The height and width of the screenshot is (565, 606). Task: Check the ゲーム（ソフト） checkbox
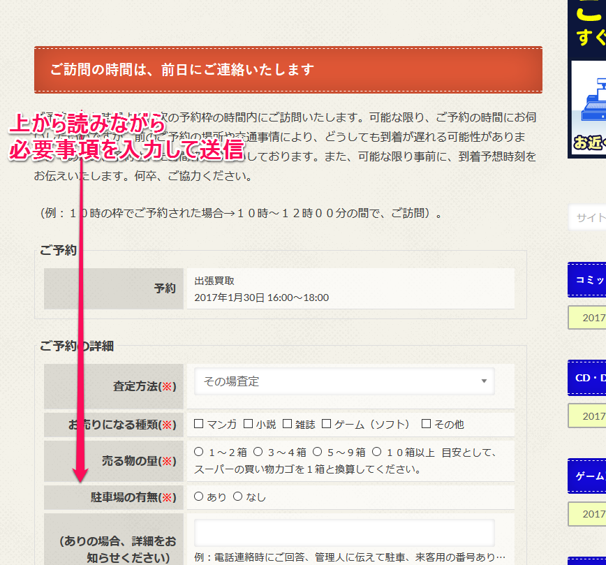pyautogui.click(x=326, y=424)
